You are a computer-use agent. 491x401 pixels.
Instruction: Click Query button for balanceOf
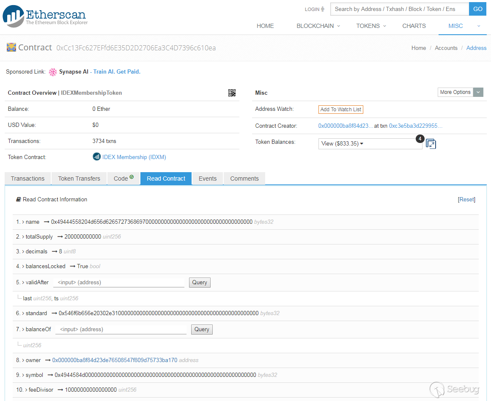tap(202, 330)
